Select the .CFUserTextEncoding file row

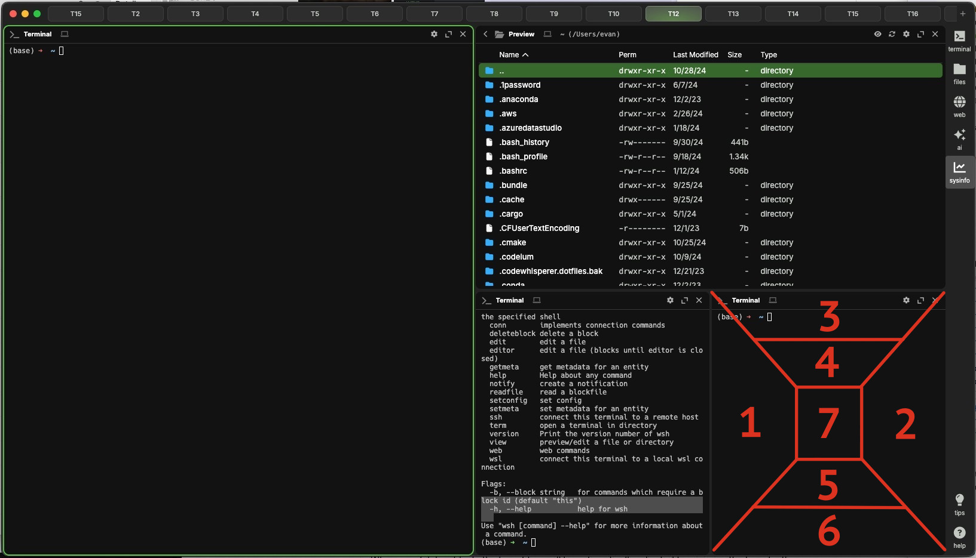click(711, 228)
